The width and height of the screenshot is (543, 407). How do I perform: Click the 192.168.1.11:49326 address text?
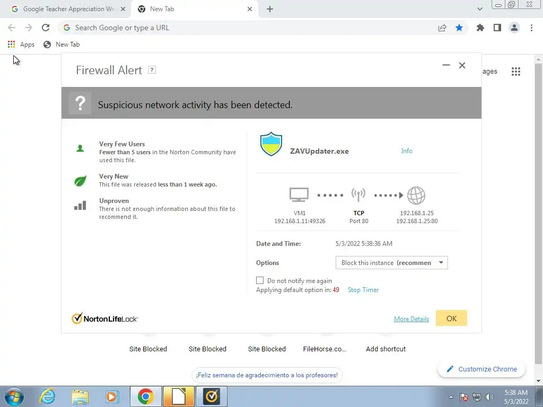coord(300,221)
